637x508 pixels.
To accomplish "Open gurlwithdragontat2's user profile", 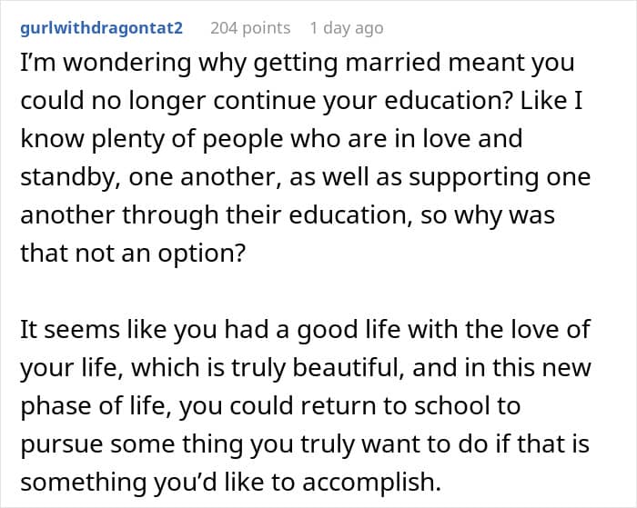I will (x=100, y=28).
